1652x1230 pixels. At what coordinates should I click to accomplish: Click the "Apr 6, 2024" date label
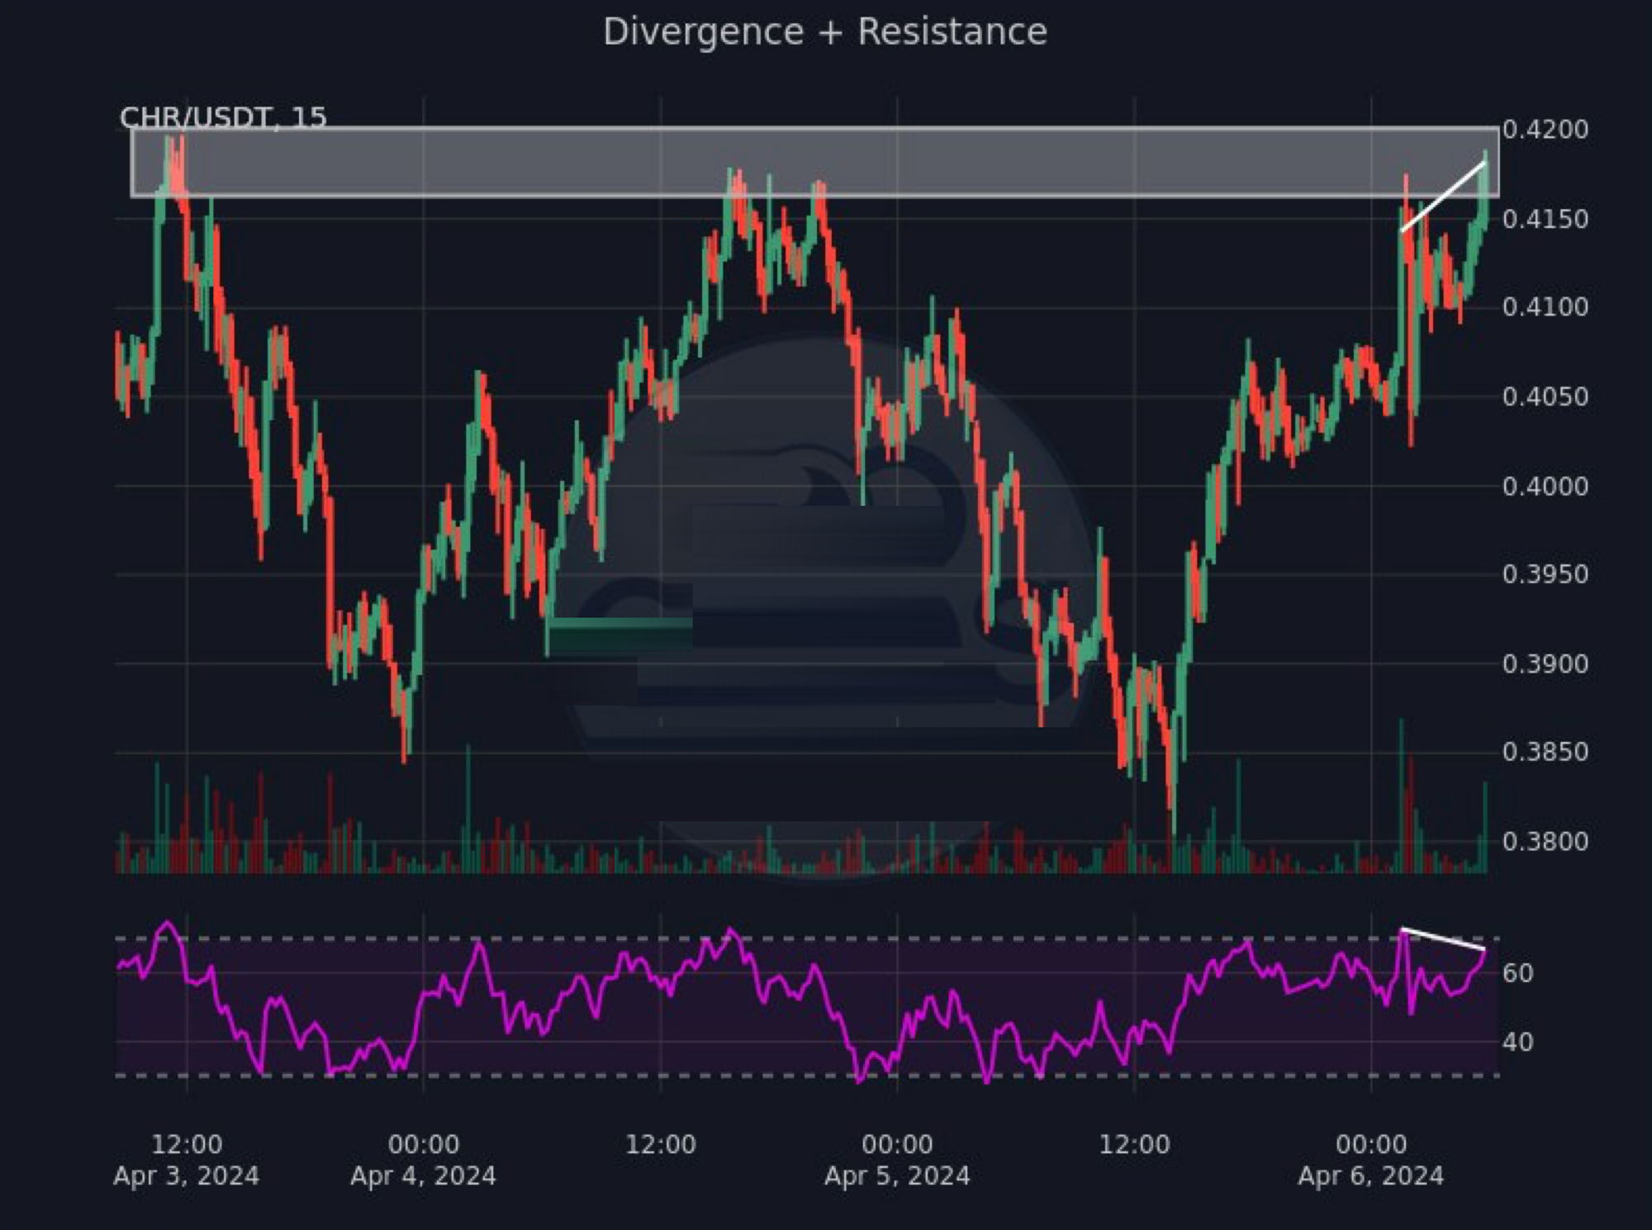1371,1175
